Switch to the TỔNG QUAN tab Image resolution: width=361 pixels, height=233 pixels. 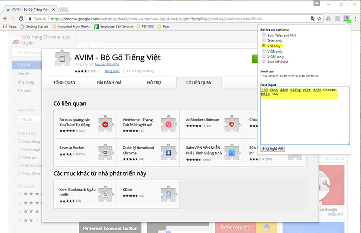64,82
